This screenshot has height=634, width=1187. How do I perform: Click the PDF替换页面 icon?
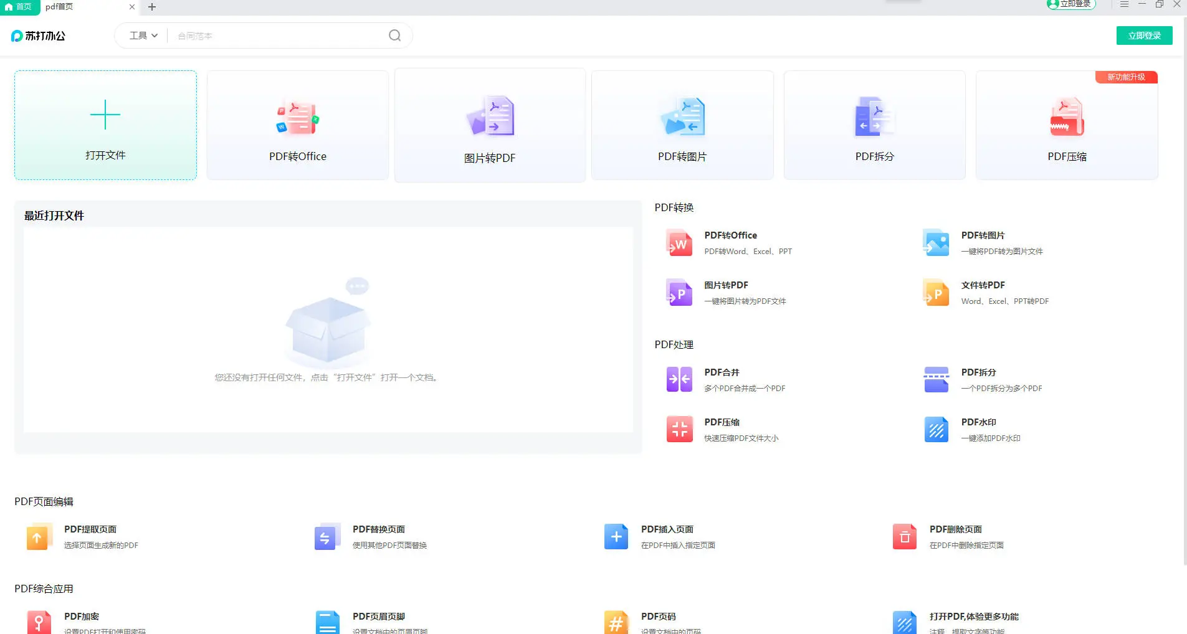326,537
